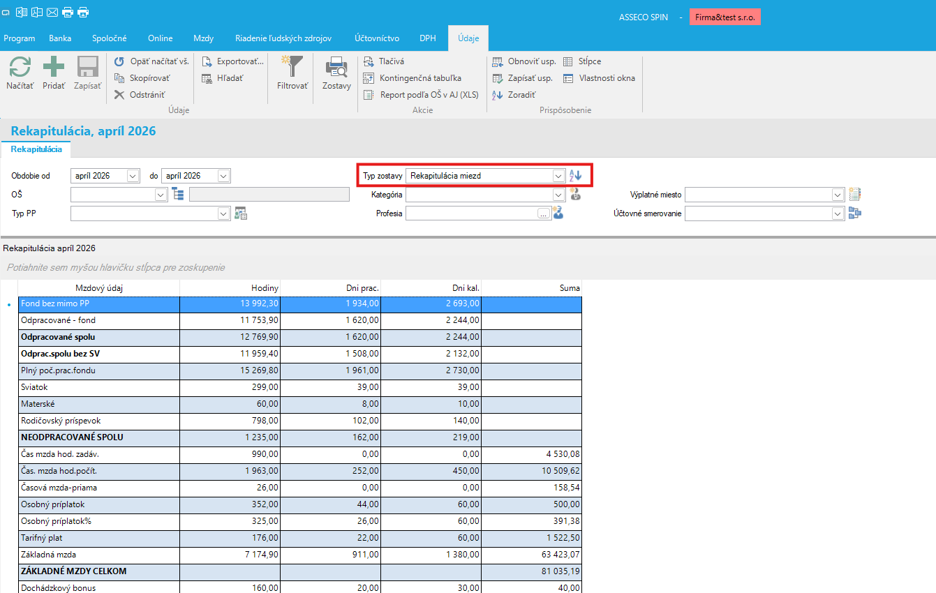The height and width of the screenshot is (593, 936).
Task: Select row 'Tarifný plat'
Action: click(300, 538)
